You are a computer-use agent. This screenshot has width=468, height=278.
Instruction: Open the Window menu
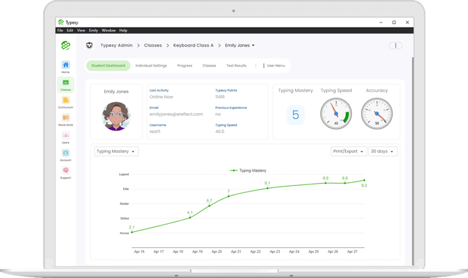point(109,30)
